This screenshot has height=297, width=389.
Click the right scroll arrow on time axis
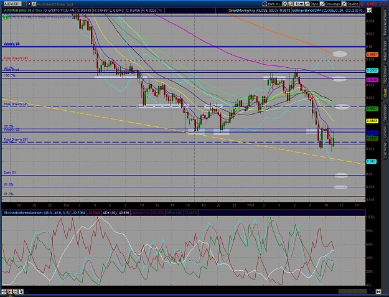click(372, 291)
